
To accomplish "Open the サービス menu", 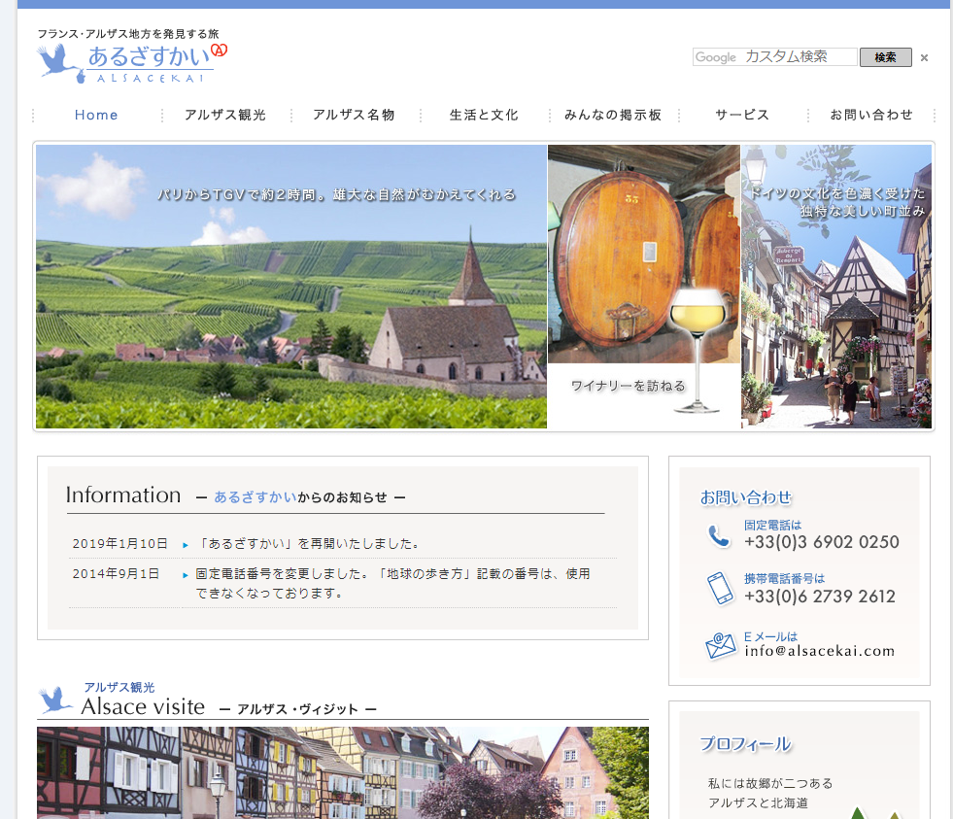I will click(x=742, y=115).
